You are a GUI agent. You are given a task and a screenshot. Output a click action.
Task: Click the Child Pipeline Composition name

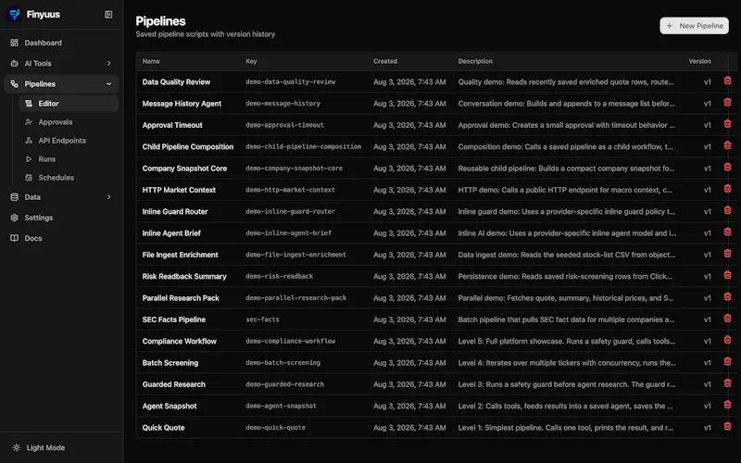188,147
